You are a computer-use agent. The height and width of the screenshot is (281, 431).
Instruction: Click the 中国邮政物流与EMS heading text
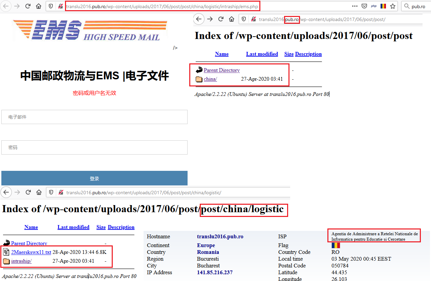(x=94, y=76)
